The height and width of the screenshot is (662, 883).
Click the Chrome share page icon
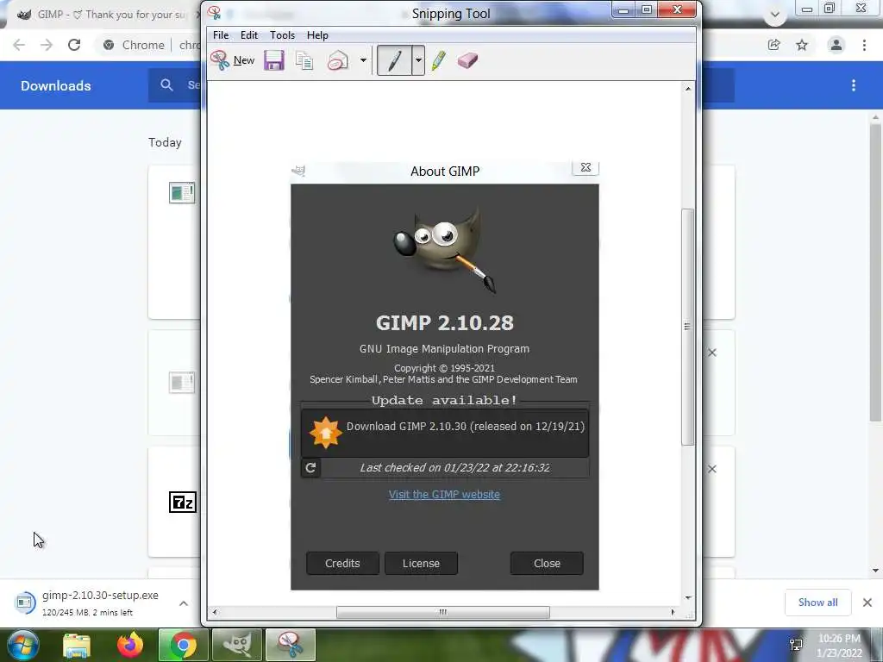[774, 45]
